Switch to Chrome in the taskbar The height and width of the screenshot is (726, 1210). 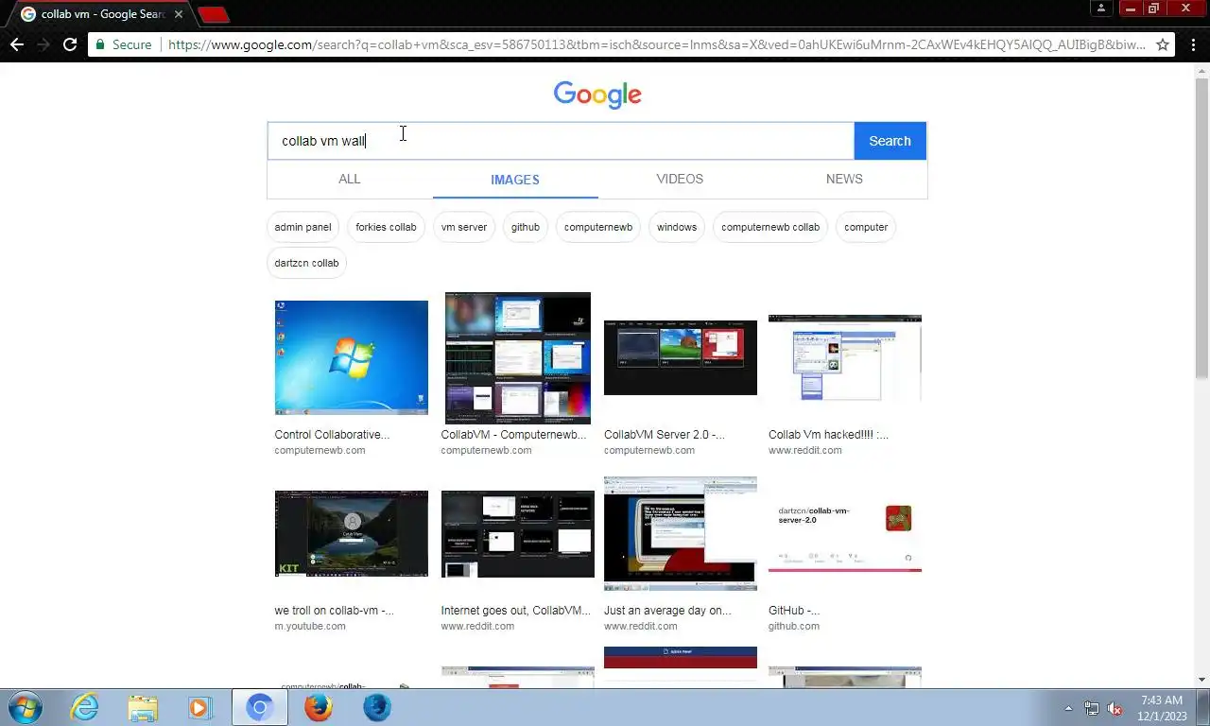click(260, 707)
